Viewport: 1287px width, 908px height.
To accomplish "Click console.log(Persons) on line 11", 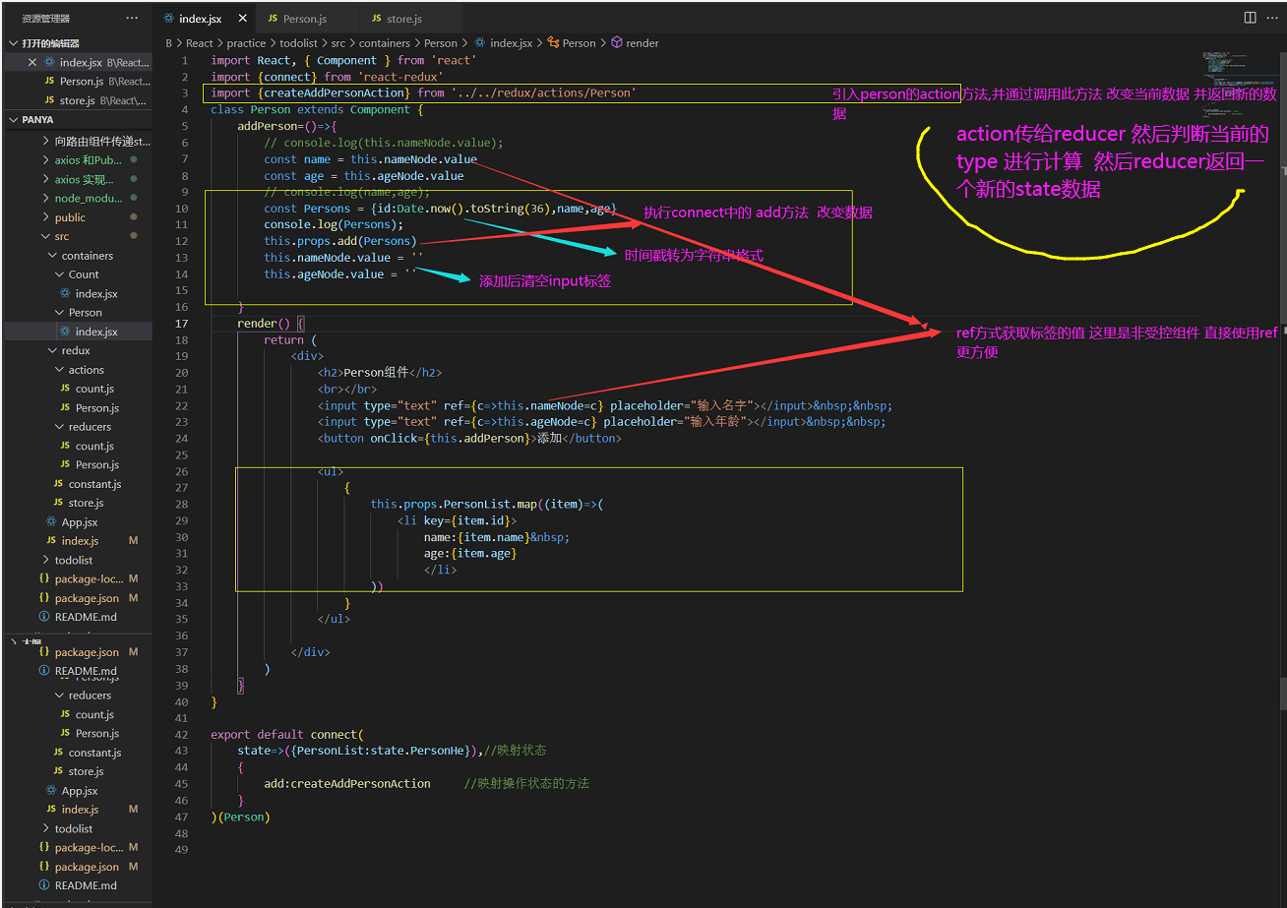I will [x=331, y=224].
